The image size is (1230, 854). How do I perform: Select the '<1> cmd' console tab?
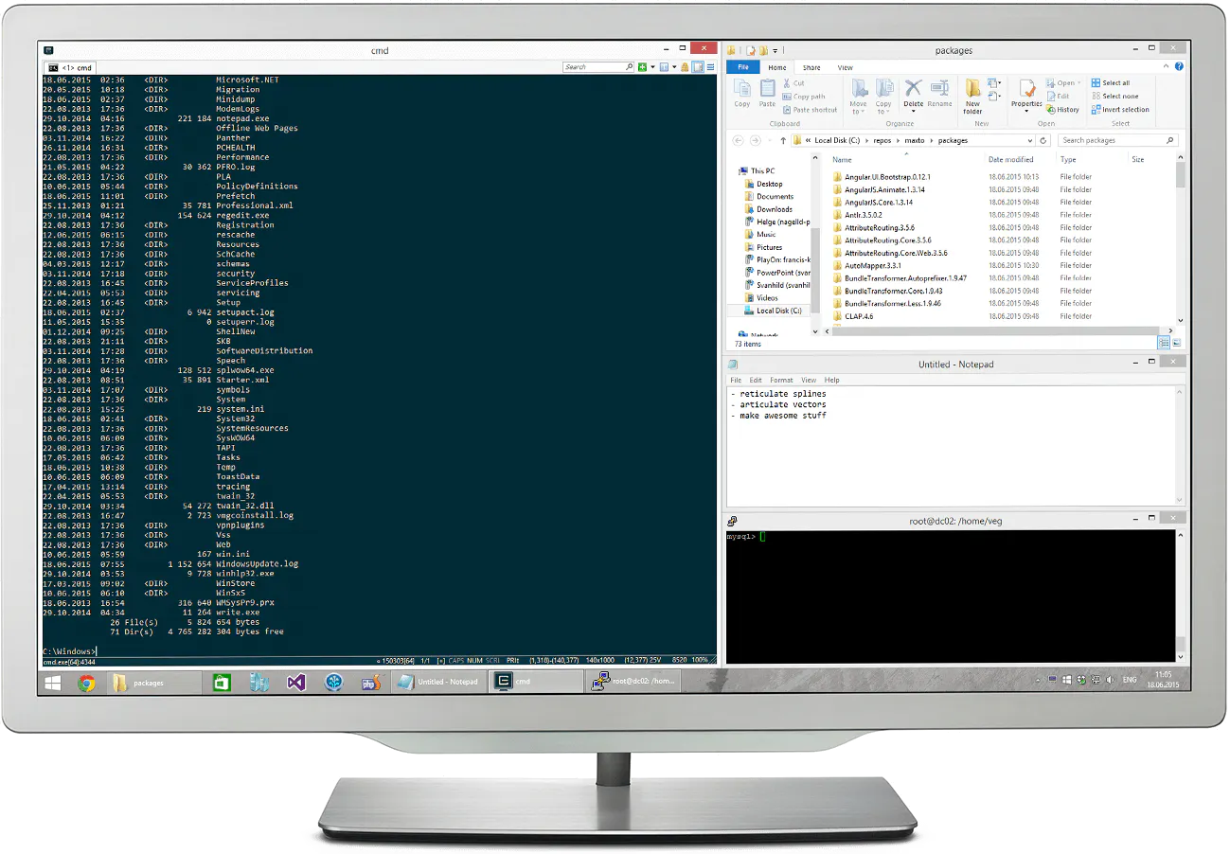click(71, 67)
